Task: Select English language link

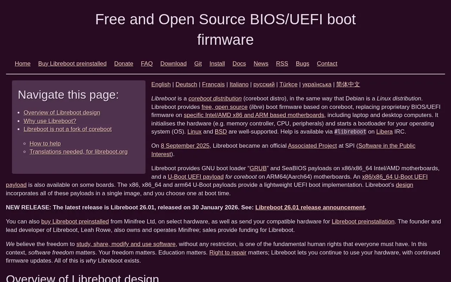Action: click(161, 84)
